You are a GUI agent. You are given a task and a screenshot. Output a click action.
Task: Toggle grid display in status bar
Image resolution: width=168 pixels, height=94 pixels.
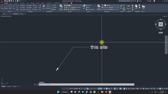click(x=79, y=89)
